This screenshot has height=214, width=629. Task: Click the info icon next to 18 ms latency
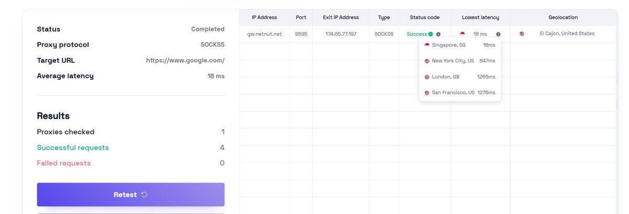pyautogui.click(x=498, y=34)
